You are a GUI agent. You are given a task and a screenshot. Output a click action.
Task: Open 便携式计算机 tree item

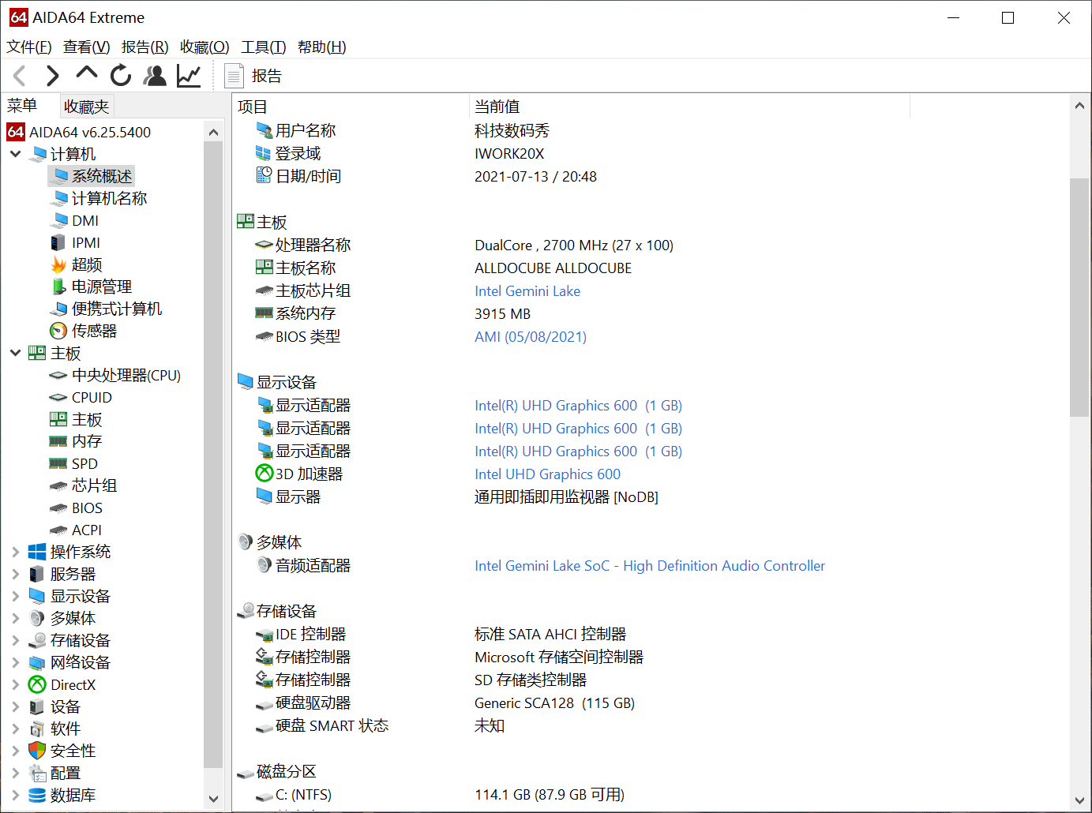[x=106, y=309]
